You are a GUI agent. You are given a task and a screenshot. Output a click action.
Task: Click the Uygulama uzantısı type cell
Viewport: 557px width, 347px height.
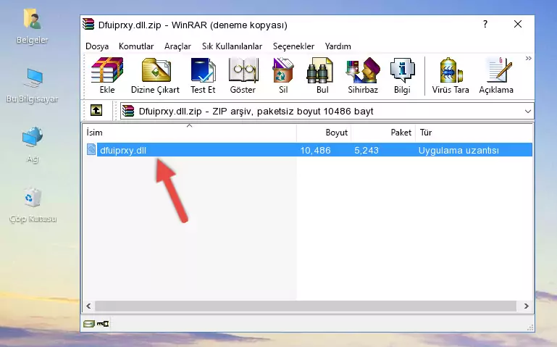point(458,150)
